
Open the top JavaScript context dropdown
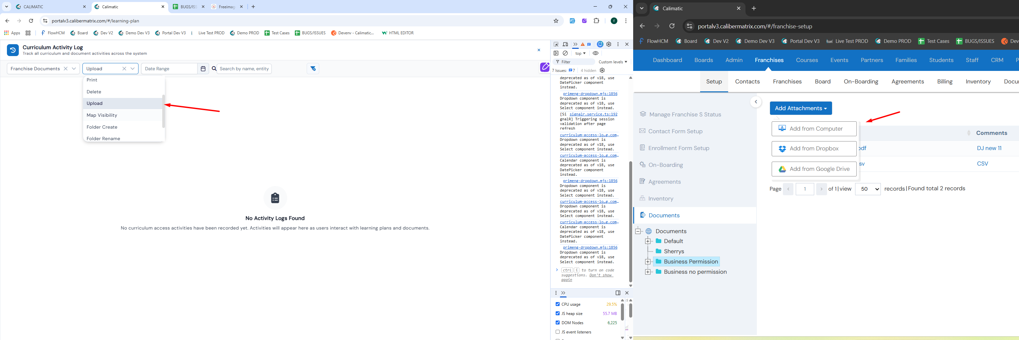[x=580, y=53]
